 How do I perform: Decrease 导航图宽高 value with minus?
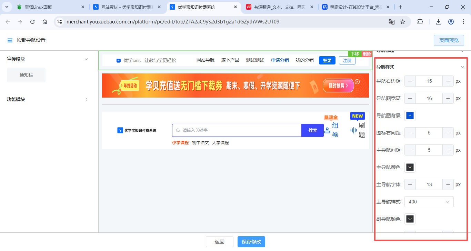point(410,99)
